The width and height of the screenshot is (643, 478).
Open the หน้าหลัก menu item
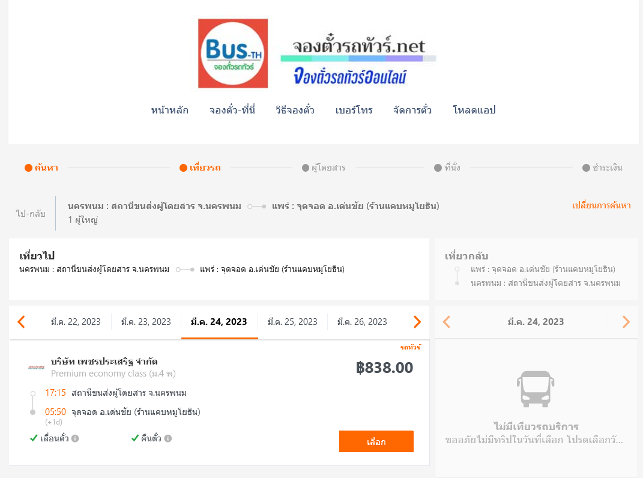pyautogui.click(x=170, y=110)
